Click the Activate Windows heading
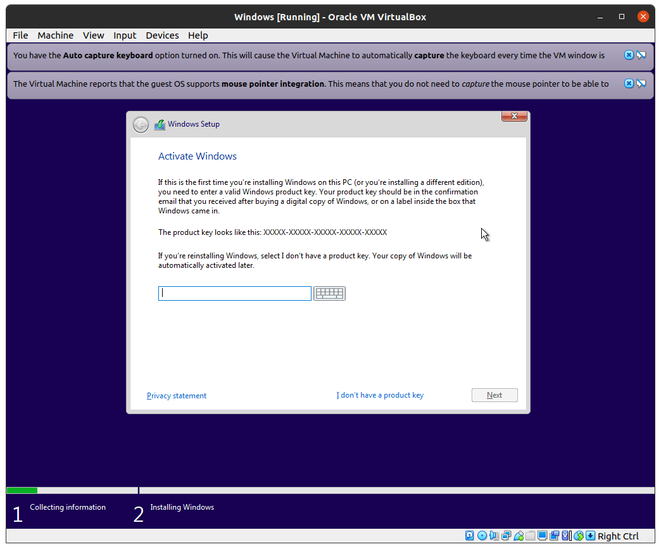Image resolution: width=661 pixels, height=549 pixels. [198, 156]
